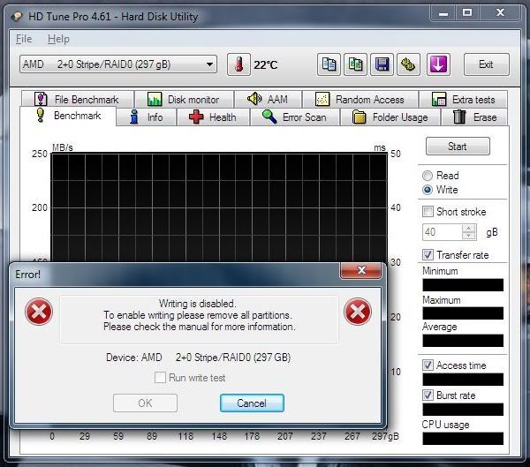Click the right red error icon
Screen dimensions: 530x467
click(358, 312)
